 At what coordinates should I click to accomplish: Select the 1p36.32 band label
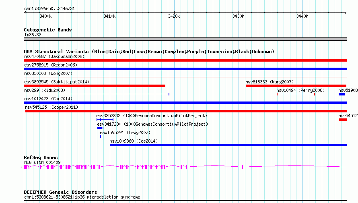[33, 35]
